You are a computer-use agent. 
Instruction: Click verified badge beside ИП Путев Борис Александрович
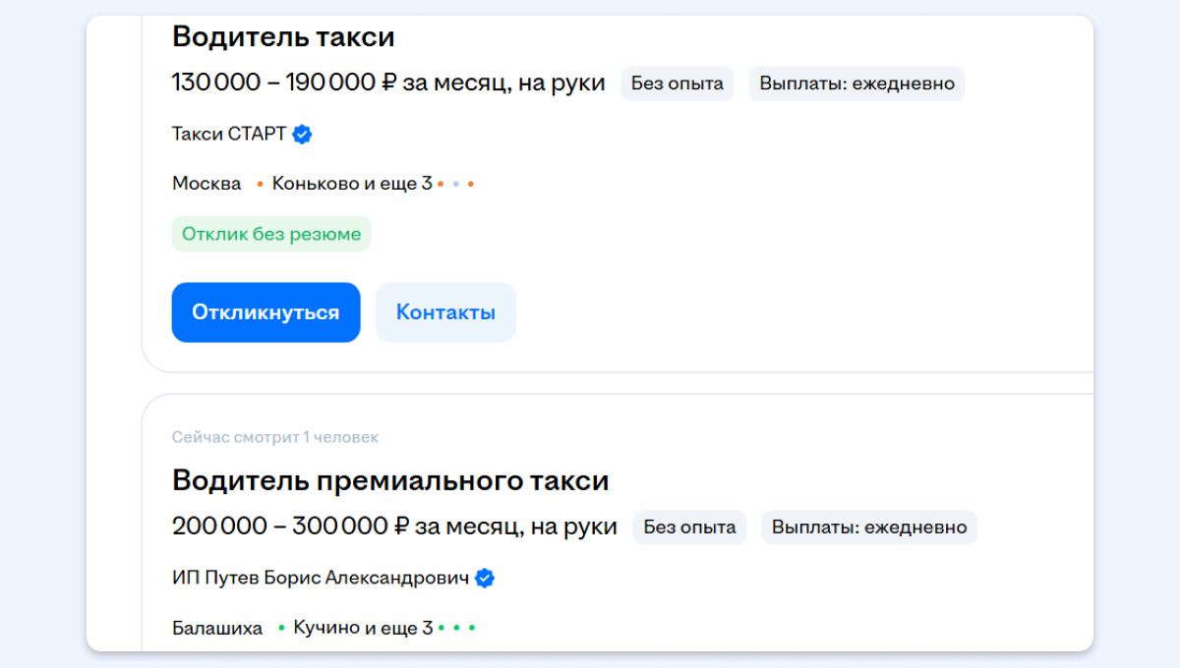click(x=485, y=579)
